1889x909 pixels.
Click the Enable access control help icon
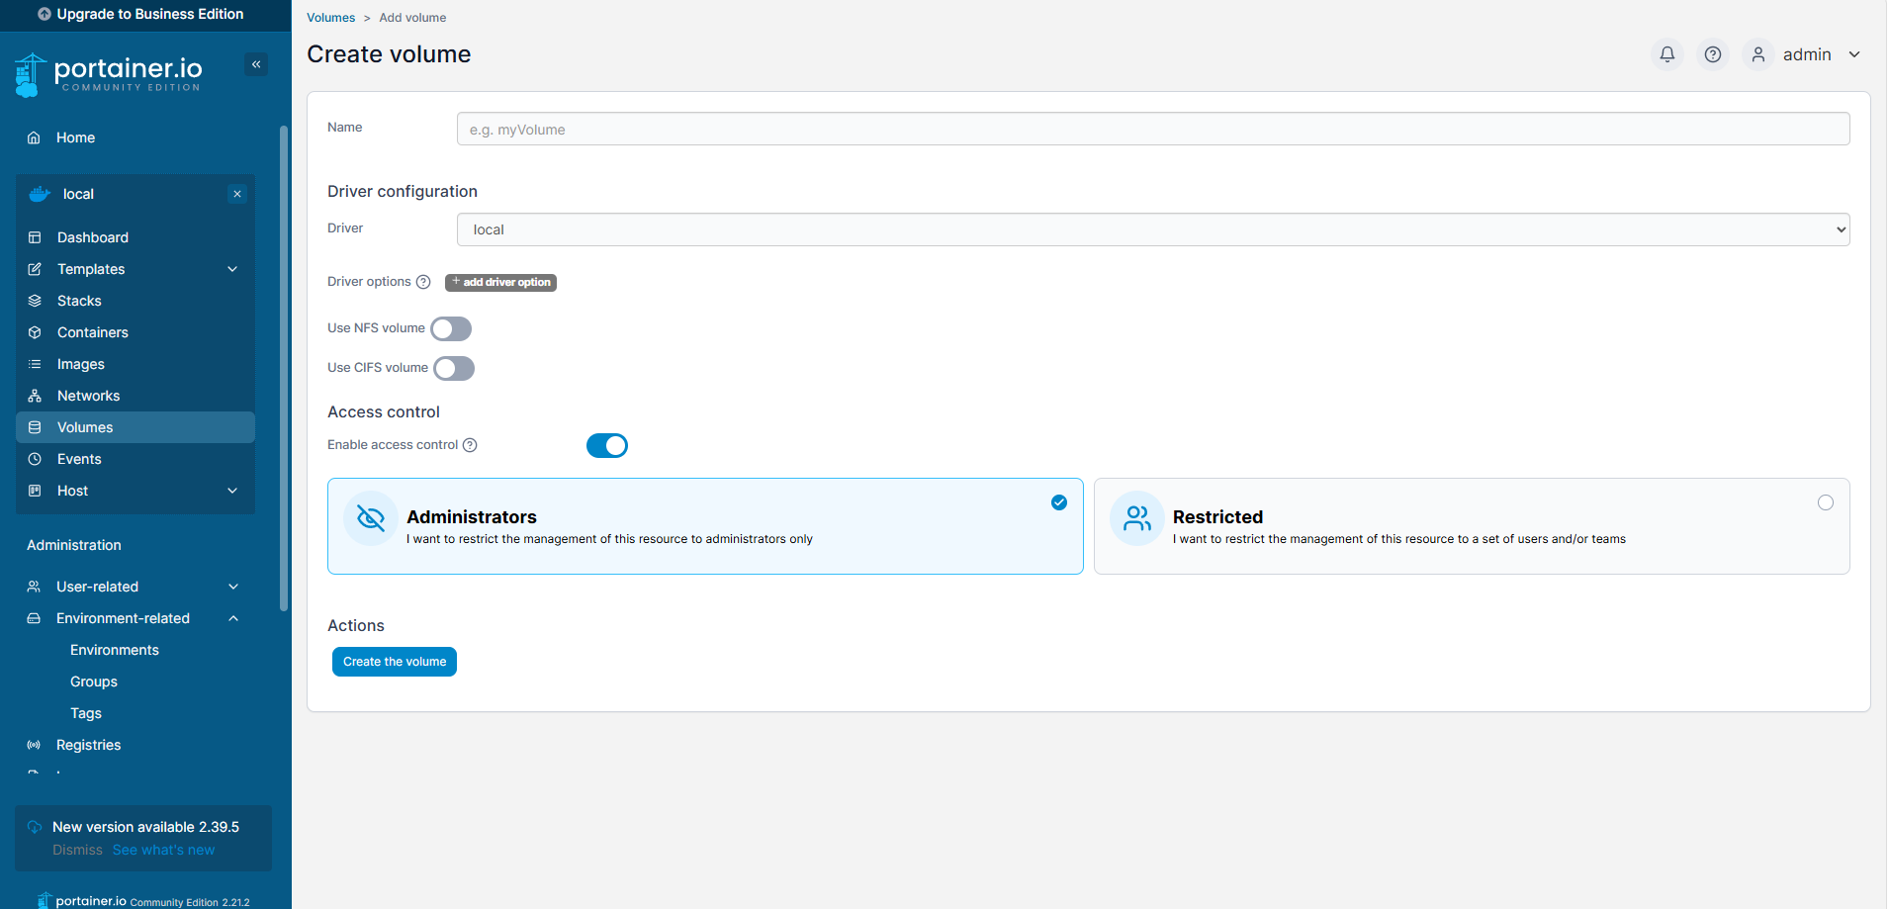click(x=471, y=445)
